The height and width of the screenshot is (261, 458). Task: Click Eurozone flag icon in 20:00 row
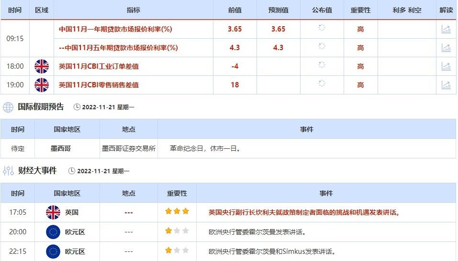(x=53, y=232)
